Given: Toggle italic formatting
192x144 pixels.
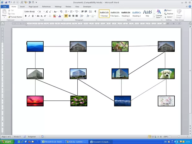Looking at the screenshot, I should (x=29, y=16).
